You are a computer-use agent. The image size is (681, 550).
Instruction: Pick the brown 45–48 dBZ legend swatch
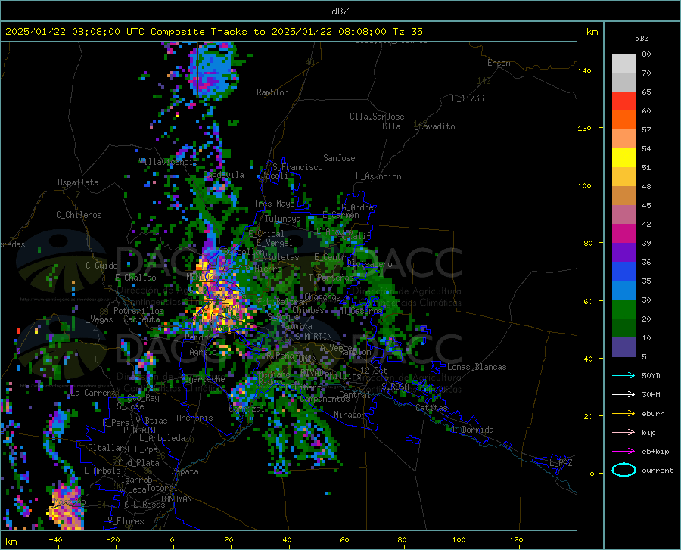tap(623, 196)
